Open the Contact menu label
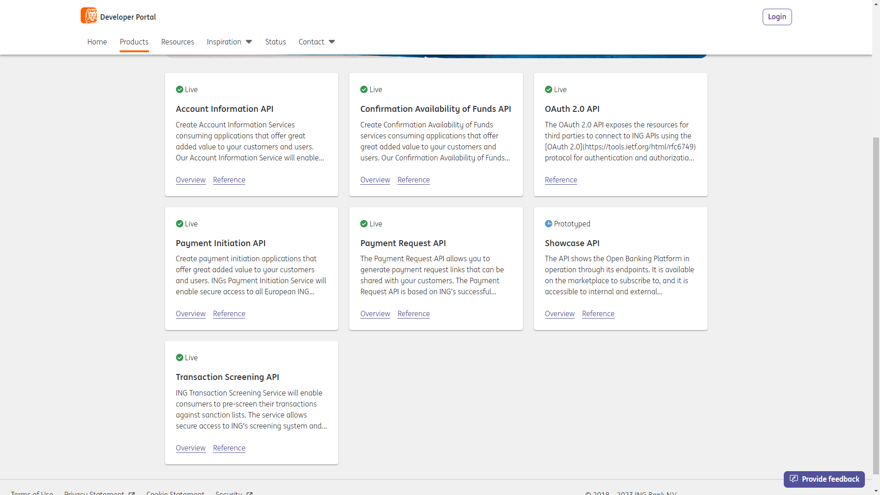Screen dimensions: 880x495 tap(312, 42)
